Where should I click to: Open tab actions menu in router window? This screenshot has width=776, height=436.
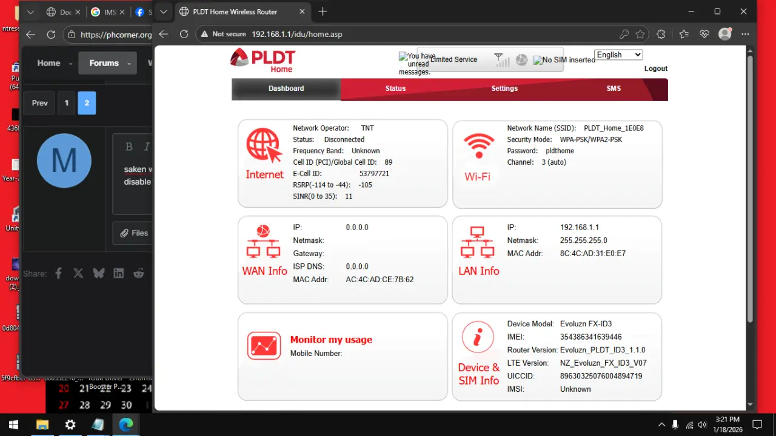(x=162, y=12)
